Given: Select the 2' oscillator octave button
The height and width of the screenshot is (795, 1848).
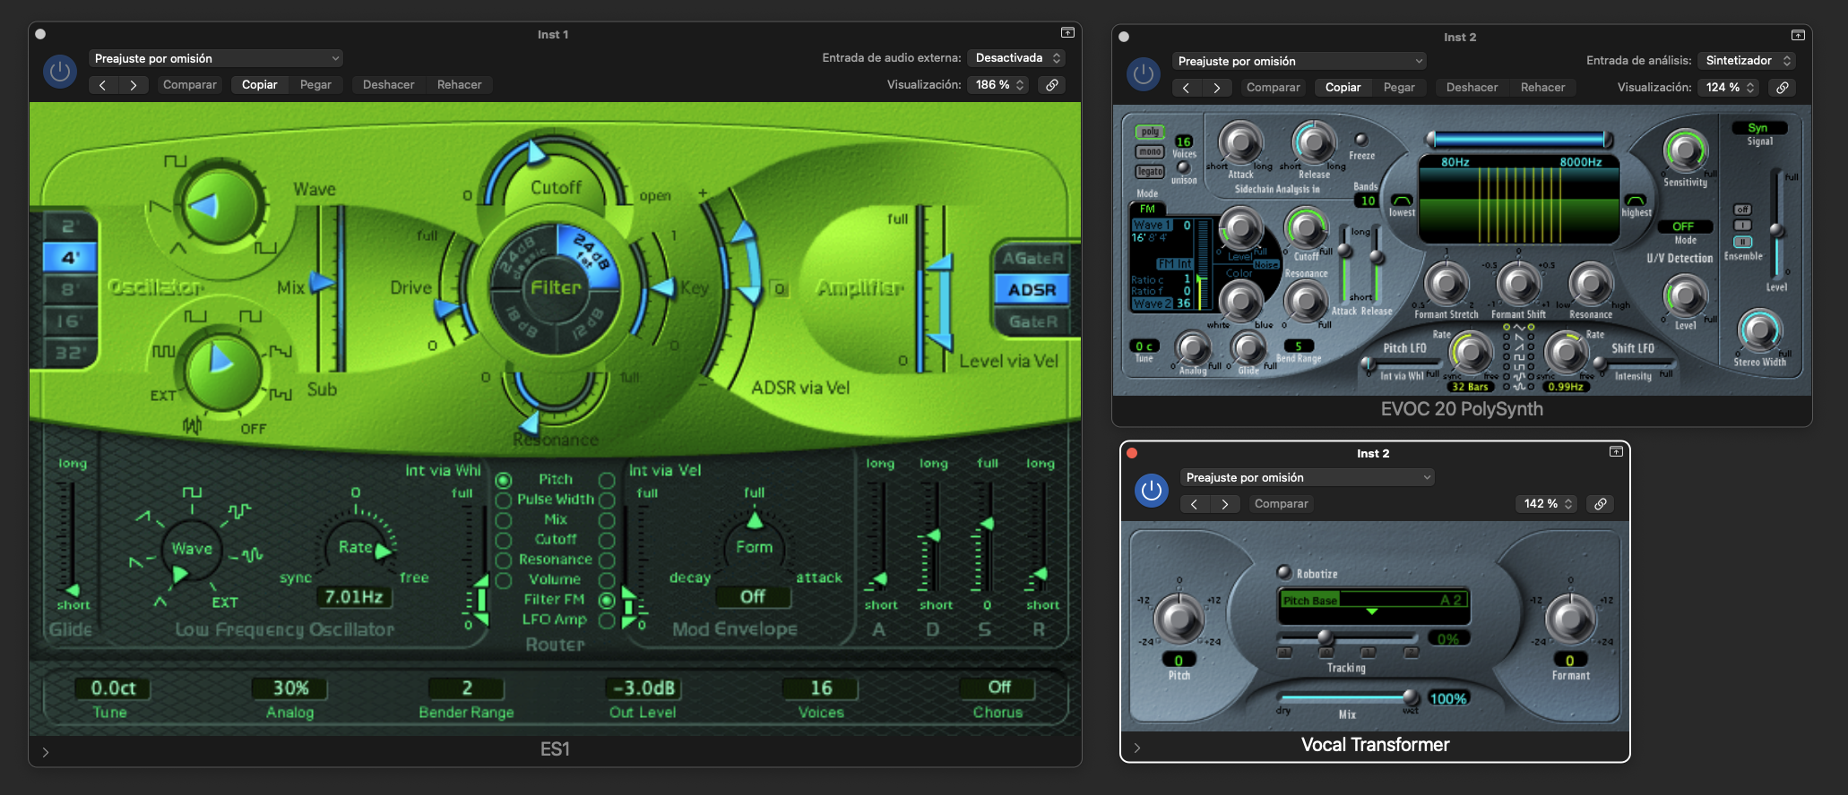Looking at the screenshot, I should 70,227.
